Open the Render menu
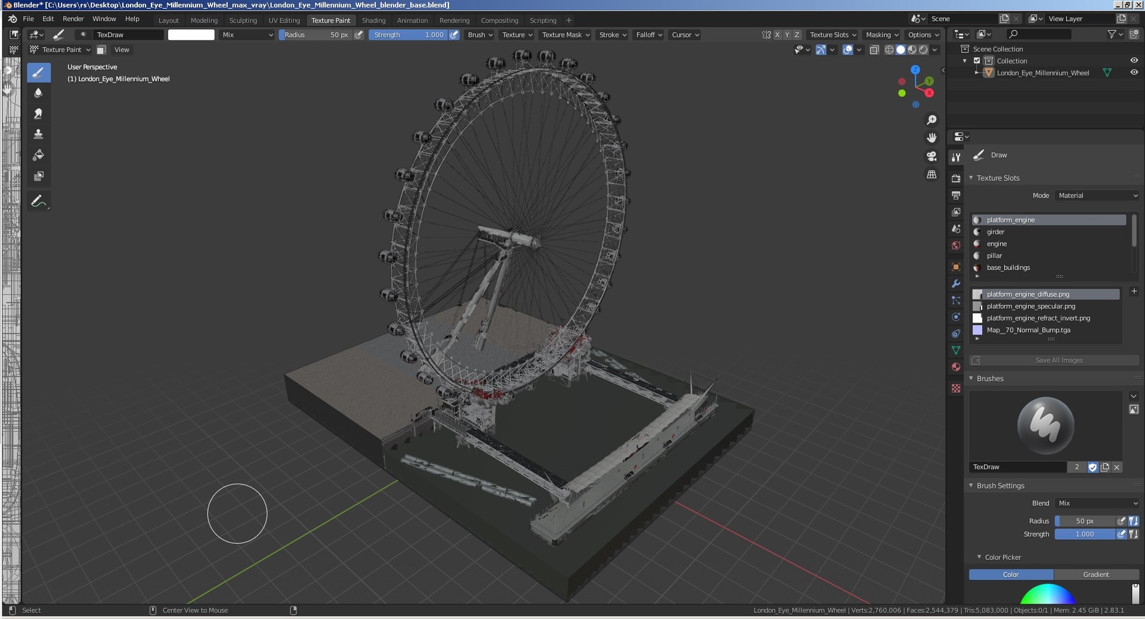Screen dimensions: 1145x619 point(73,19)
